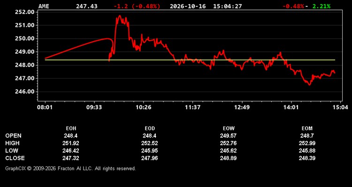Click EOH high value 251.92
The image size is (352, 187).
tap(71, 143)
